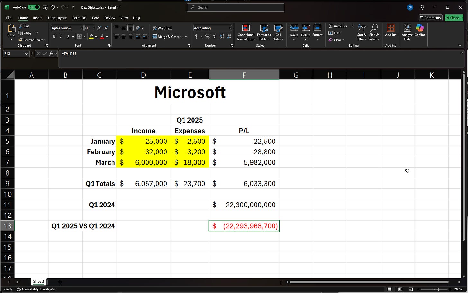Viewport: 468px width, 293px height.
Task: Open Clear dropdown in Editing group
Action: click(336, 40)
